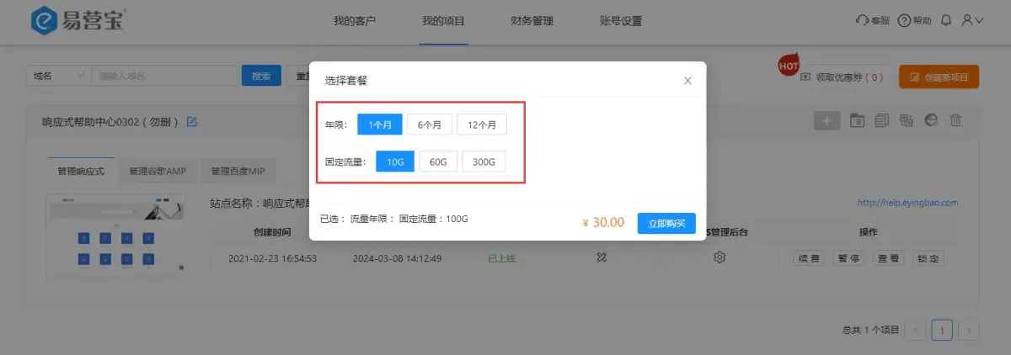Screen dimensions: 1011x355
Task: Click the gray plus add icon
Action: 826,121
